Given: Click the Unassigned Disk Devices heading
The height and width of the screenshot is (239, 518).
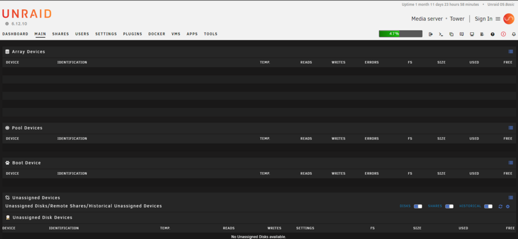Looking at the screenshot, I should (x=42, y=218).
